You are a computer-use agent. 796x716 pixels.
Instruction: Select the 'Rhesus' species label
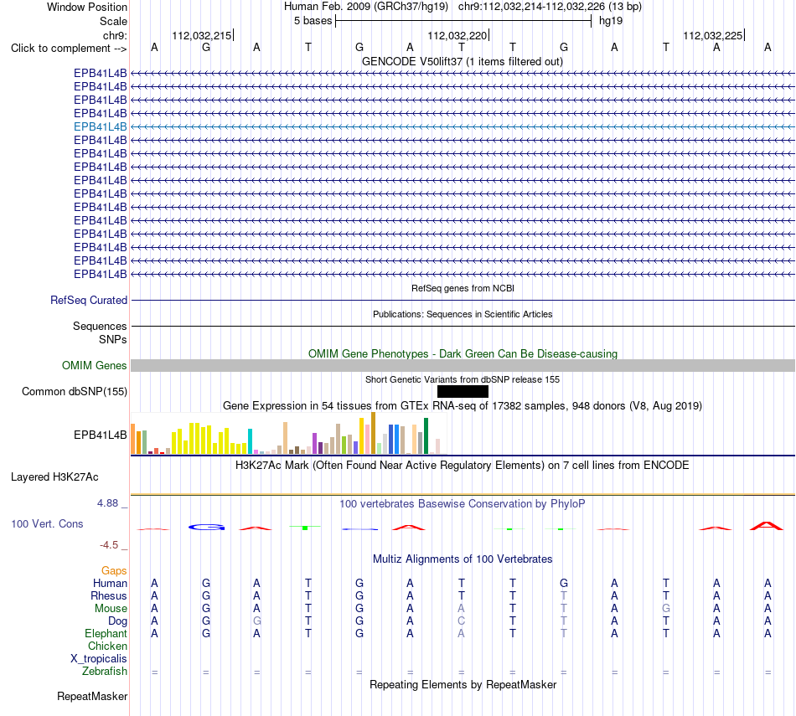[x=109, y=595]
